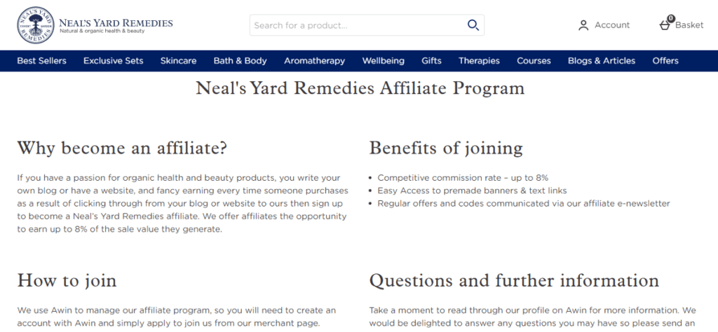Click the Basket text label
Screen dimensions: 718x332
coord(689,25)
